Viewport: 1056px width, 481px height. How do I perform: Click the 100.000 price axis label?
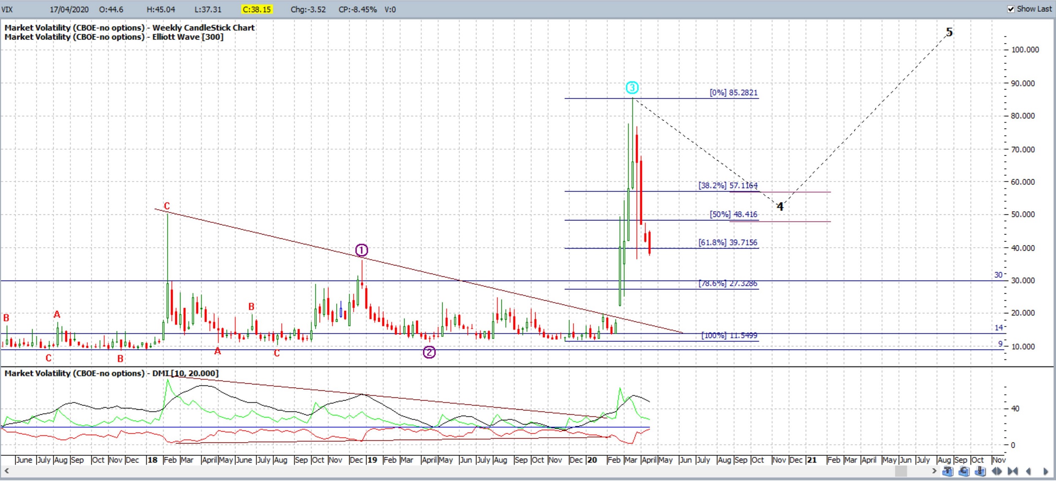(x=1025, y=49)
